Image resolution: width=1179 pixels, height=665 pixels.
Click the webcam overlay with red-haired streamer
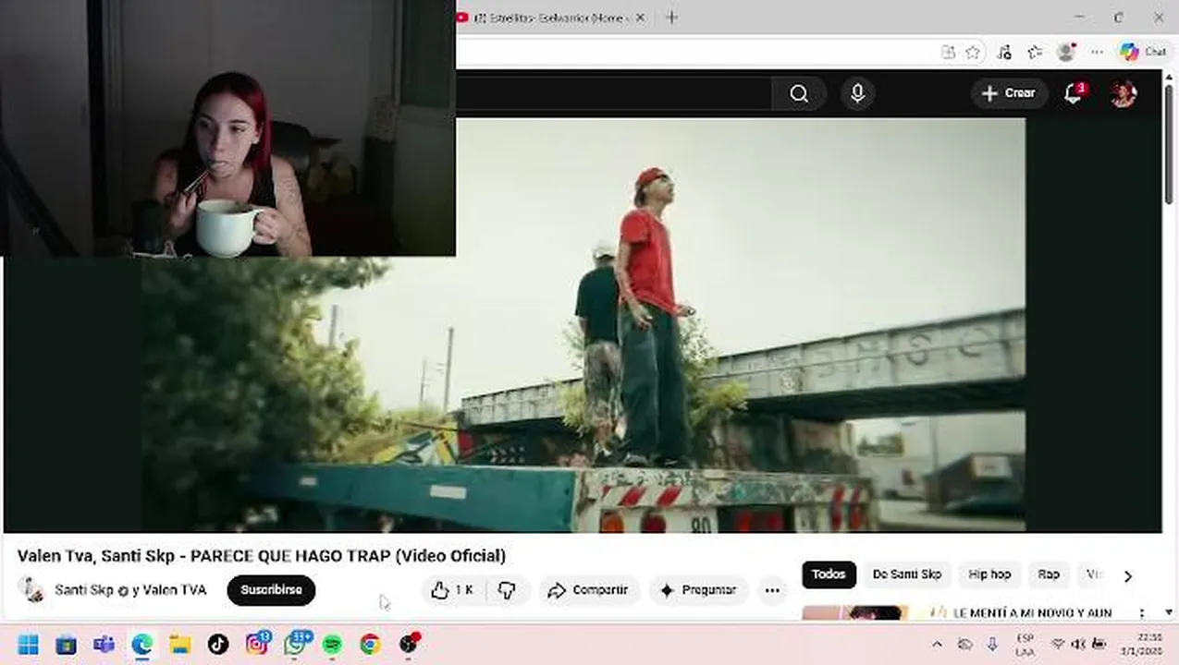[227, 128]
